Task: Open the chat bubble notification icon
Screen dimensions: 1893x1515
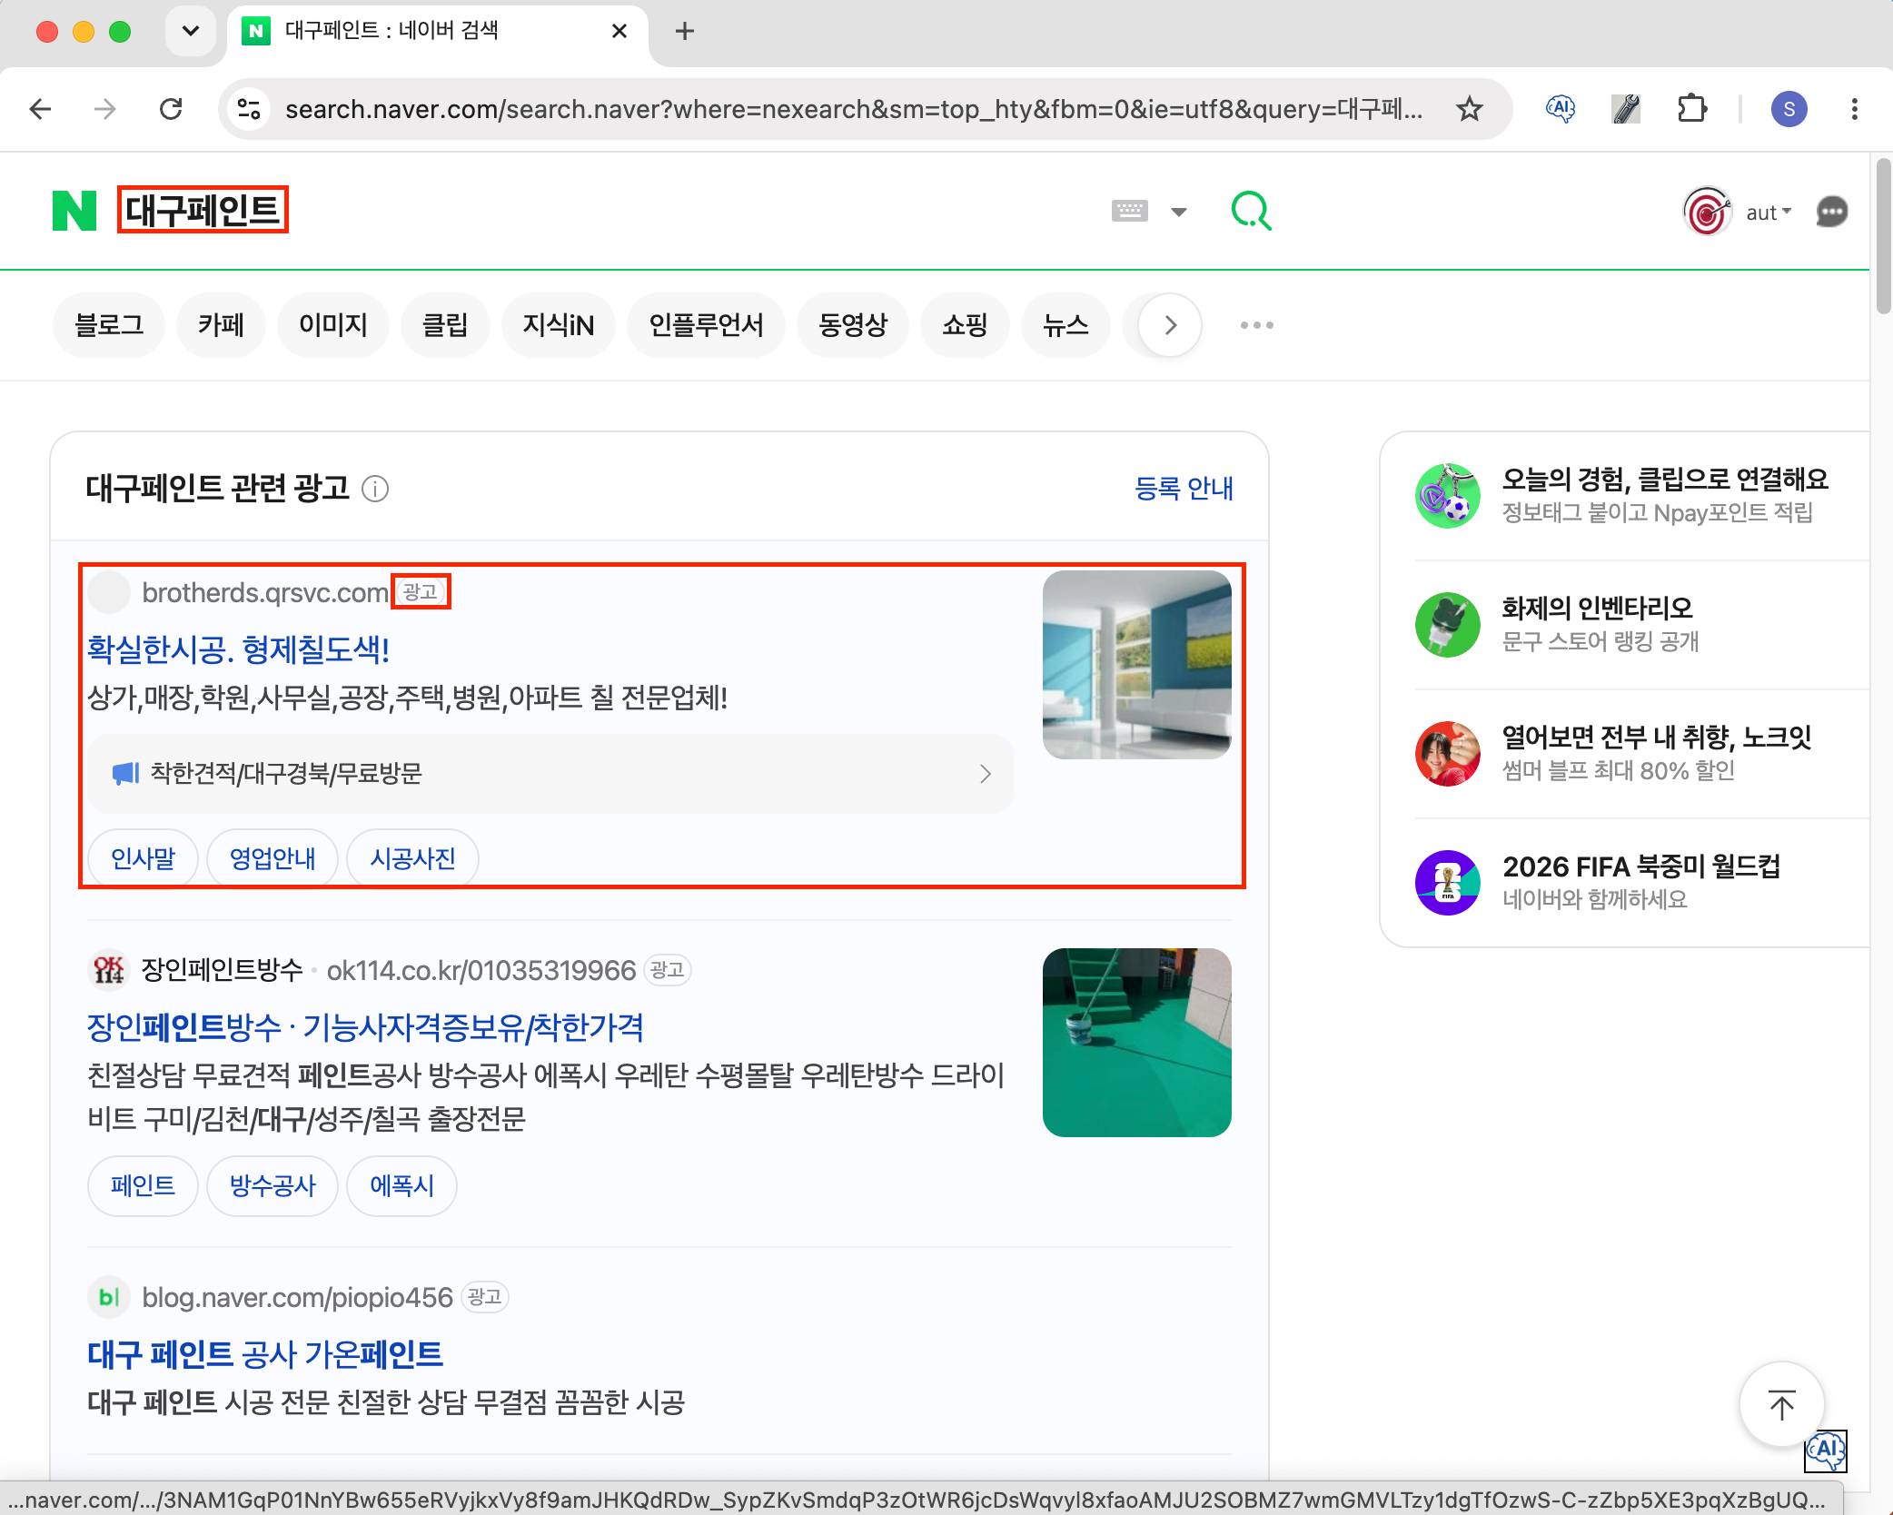Action: point(1831,212)
